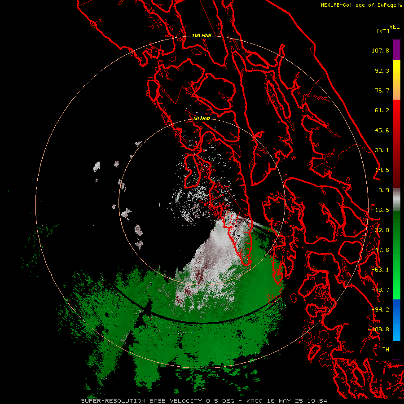
Task: Click the 50 NMI range ring label
Action: tap(202, 119)
